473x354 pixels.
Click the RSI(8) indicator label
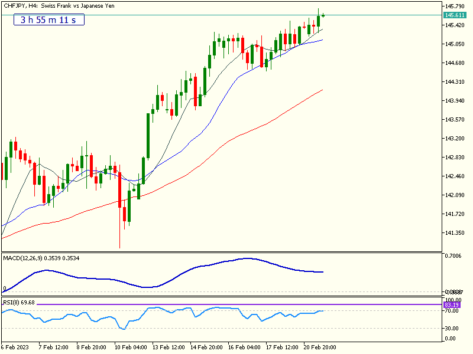pos(19,302)
